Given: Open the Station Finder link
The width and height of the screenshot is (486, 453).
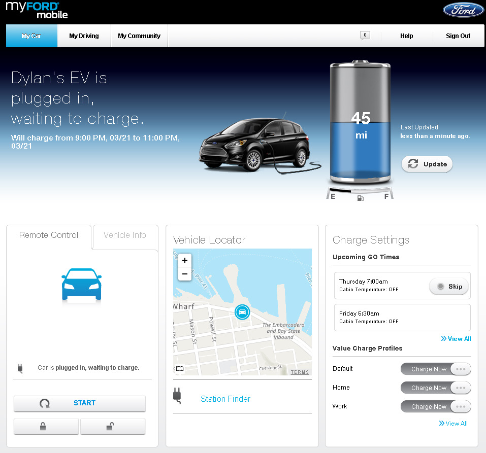Looking at the screenshot, I should tap(225, 399).
